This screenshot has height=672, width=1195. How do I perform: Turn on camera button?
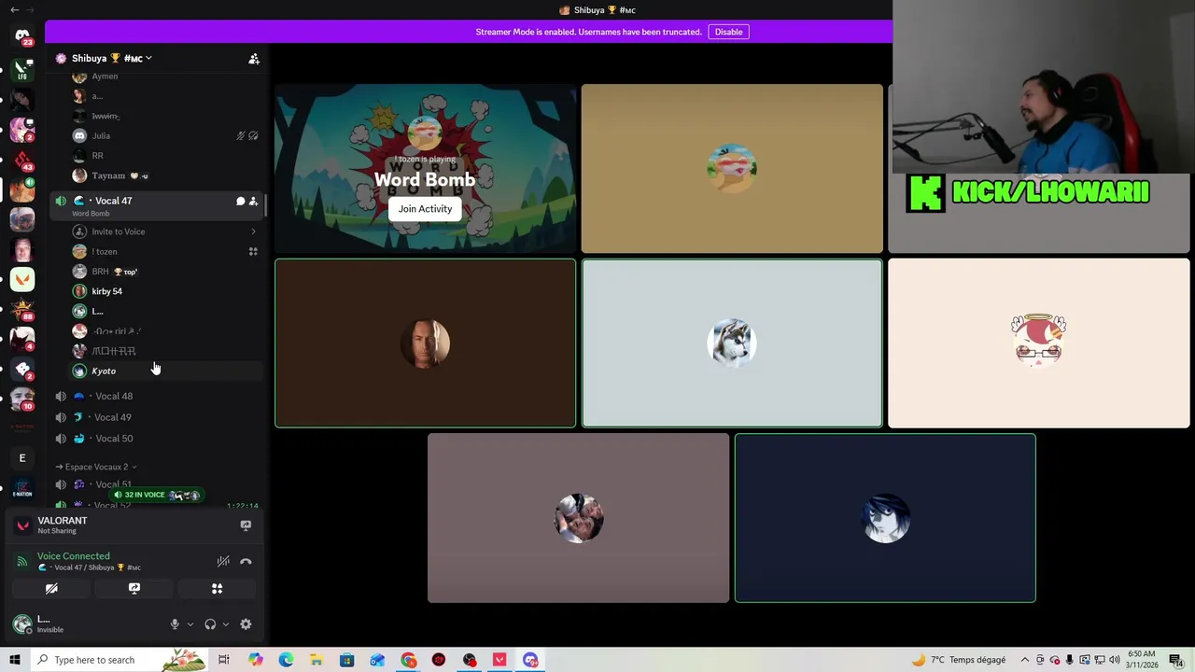(51, 589)
